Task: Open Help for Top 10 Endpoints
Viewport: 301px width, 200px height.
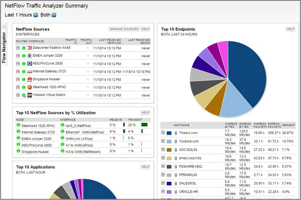Action: pos(290,29)
